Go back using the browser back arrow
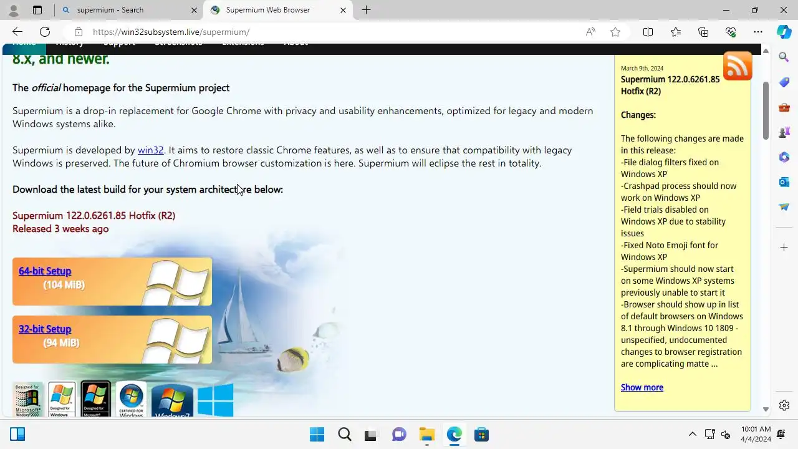The height and width of the screenshot is (449, 798). (x=17, y=32)
